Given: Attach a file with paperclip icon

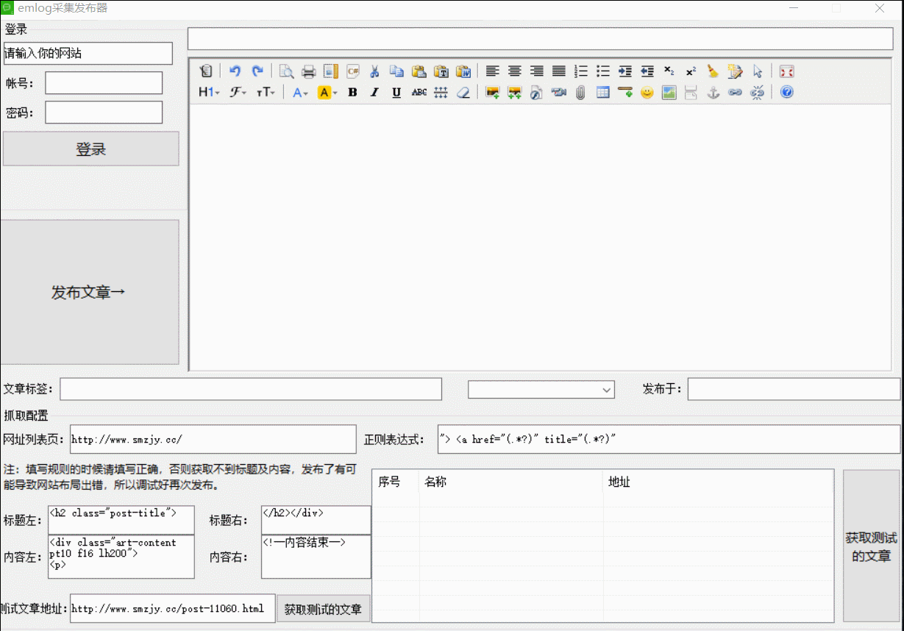Looking at the screenshot, I should pos(581,93).
